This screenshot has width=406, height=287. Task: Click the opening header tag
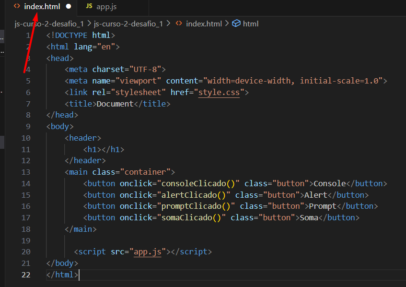83,138
